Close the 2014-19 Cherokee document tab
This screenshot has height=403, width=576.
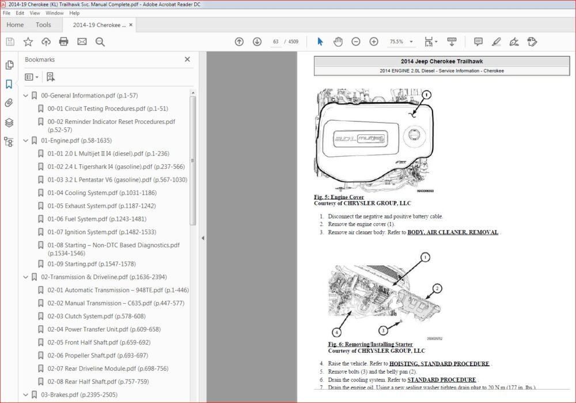(x=131, y=25)
